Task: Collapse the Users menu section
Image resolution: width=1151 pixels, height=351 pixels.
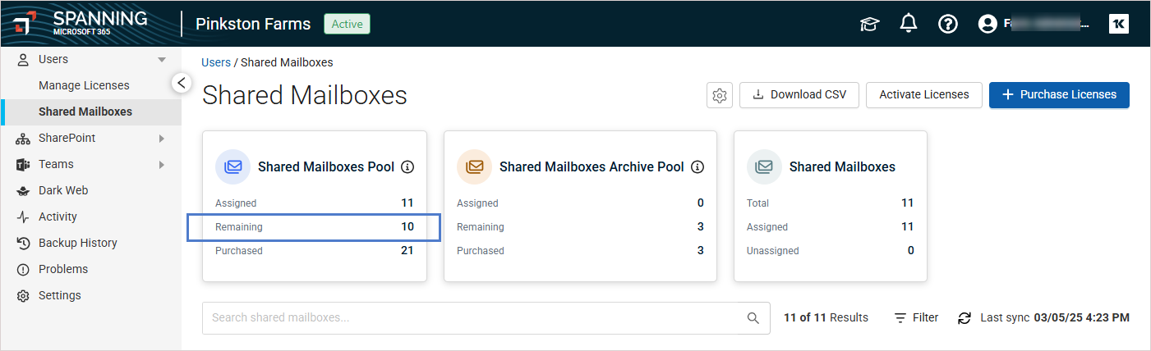Action: [x=162, y=60]
